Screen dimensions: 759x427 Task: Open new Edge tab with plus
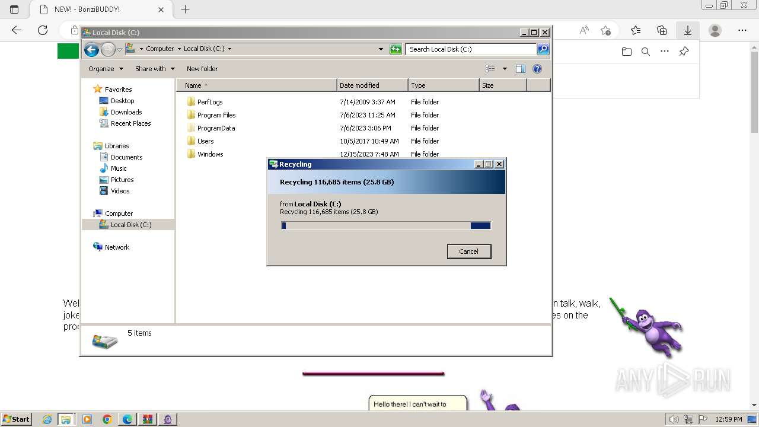tap(186, 9)
